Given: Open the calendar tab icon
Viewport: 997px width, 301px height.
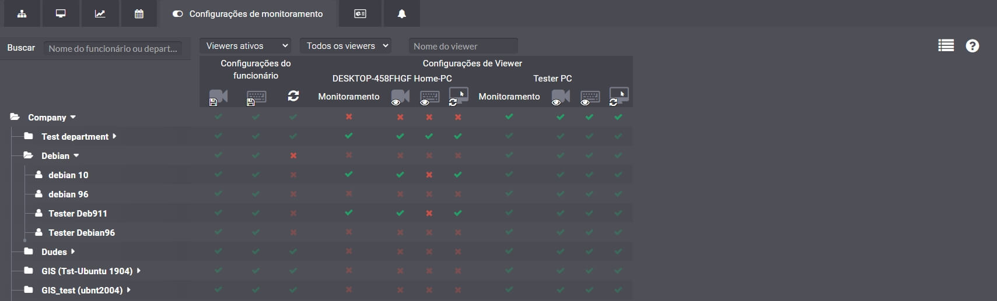Looking at the screenshot, I should (x=139, y=13).
